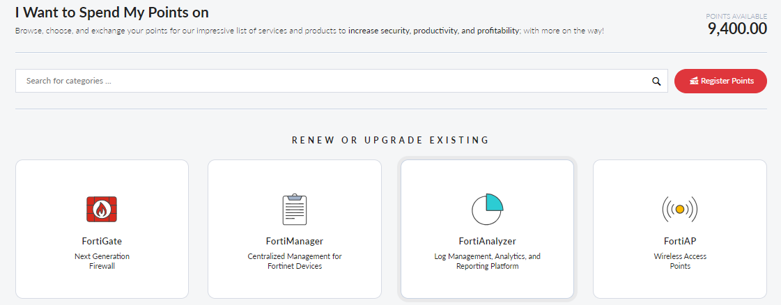Click 'Wireless Access Points' description
This screenshot has height=305, width=781.
tap(680, 261)
